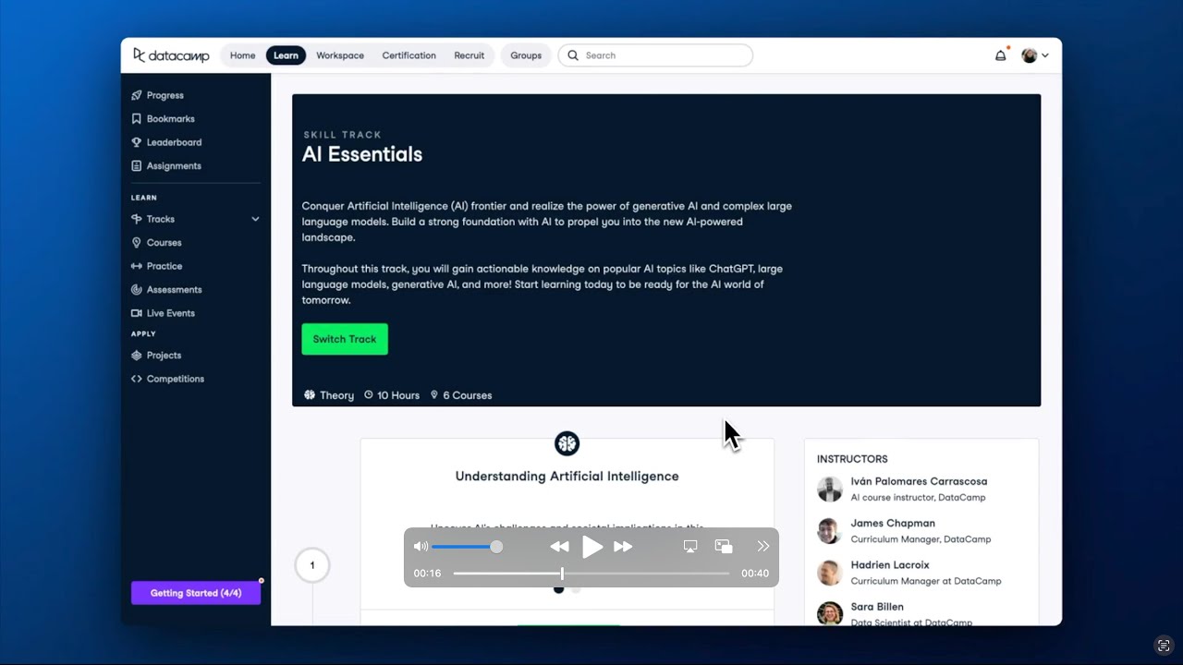
Task: Click Iván Palomares Carrascosa avatar
Action: coord(830,489)
